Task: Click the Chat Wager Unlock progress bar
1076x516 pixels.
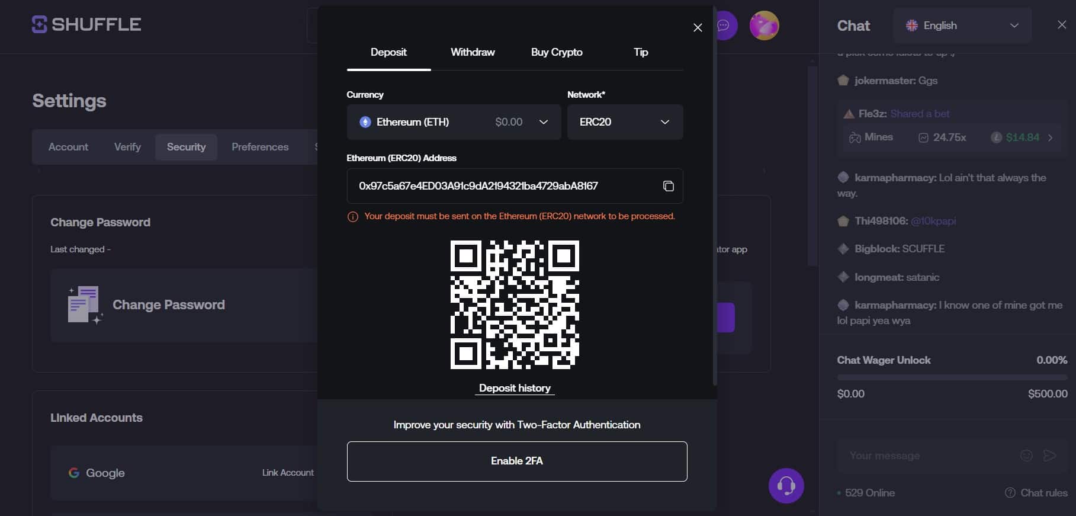Action: [952, 377]
